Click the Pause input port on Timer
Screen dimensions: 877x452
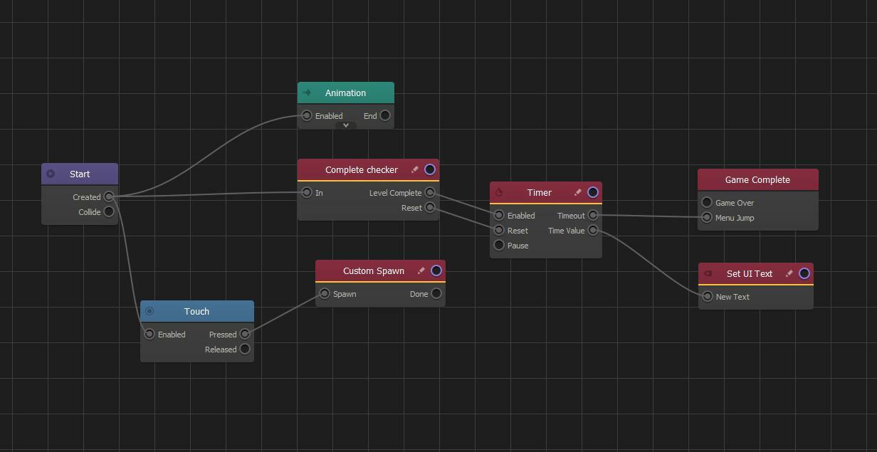click(x=499, y=245)
